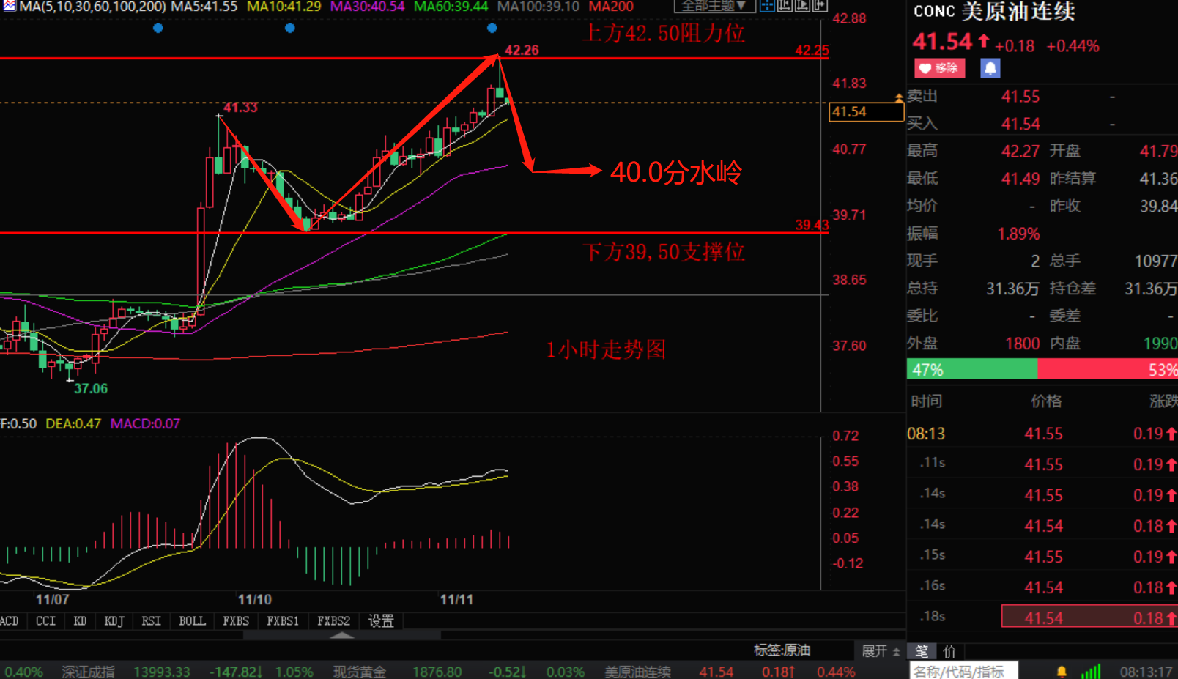Image resolution: width=1178 pixels, height=679 pixels.
Task: Select the FXBS indicator tab
Action: [236, 621]
